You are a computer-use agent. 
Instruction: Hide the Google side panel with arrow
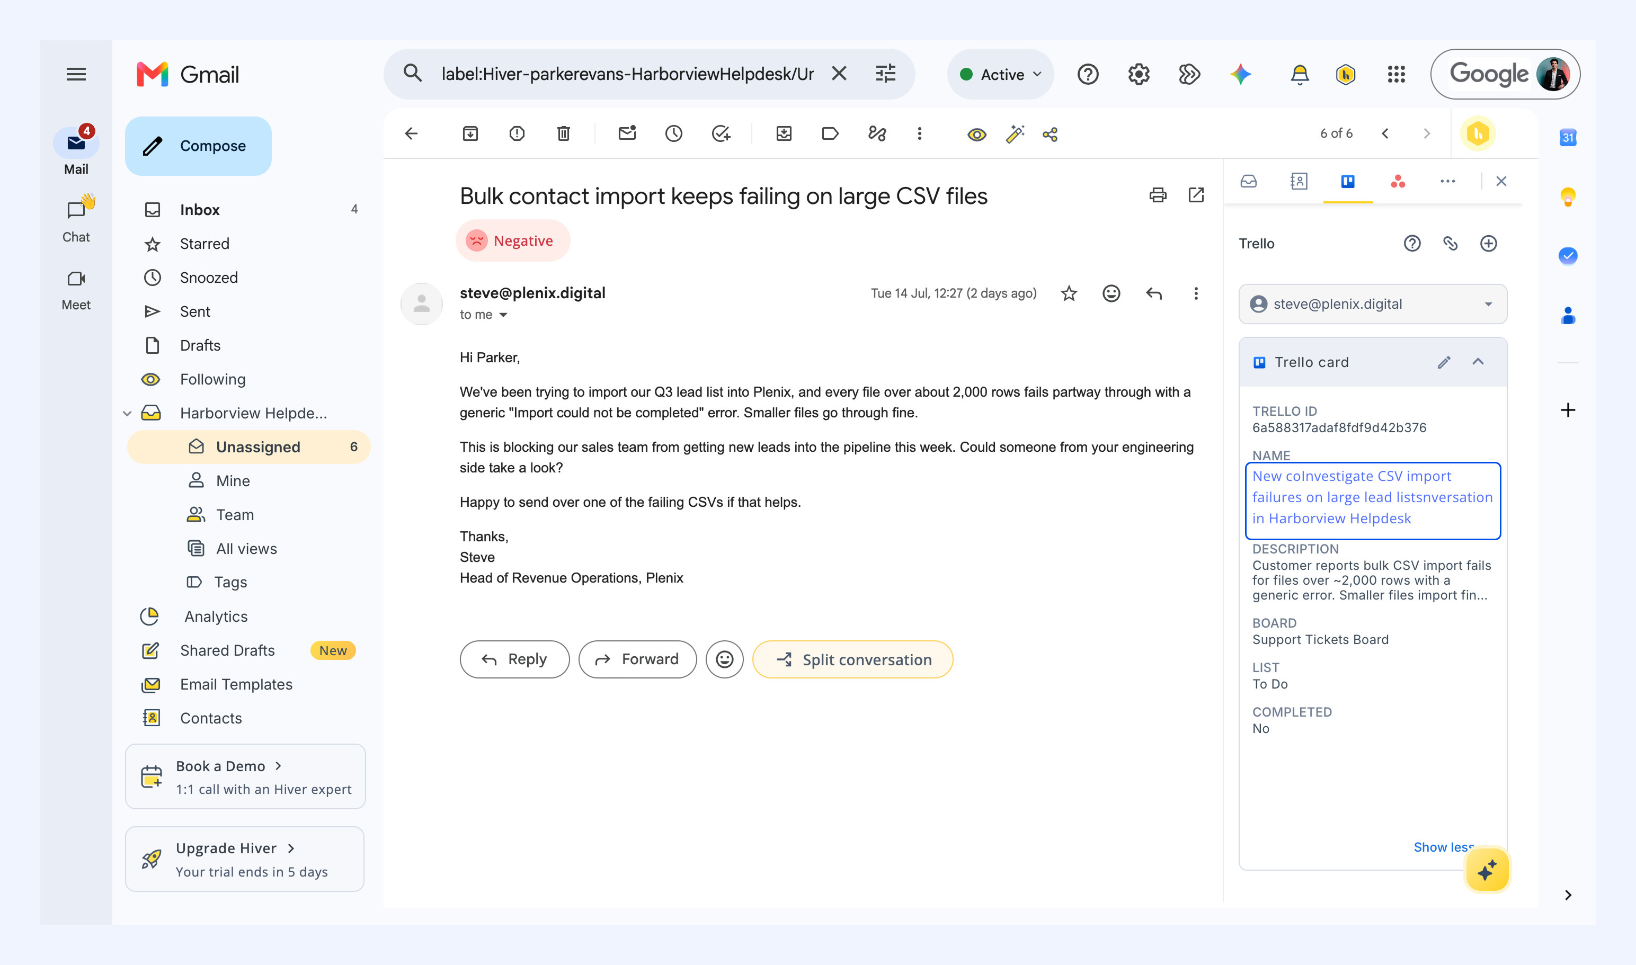click(1568, 896)
